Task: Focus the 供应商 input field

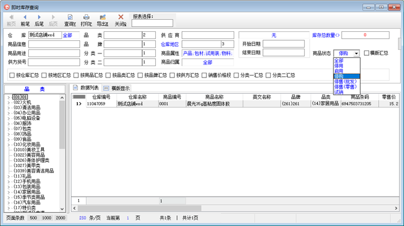Action: point(208,35)
